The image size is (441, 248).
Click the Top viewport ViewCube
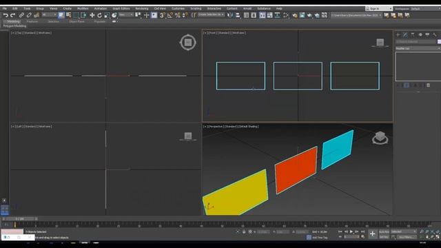[188, 43]
